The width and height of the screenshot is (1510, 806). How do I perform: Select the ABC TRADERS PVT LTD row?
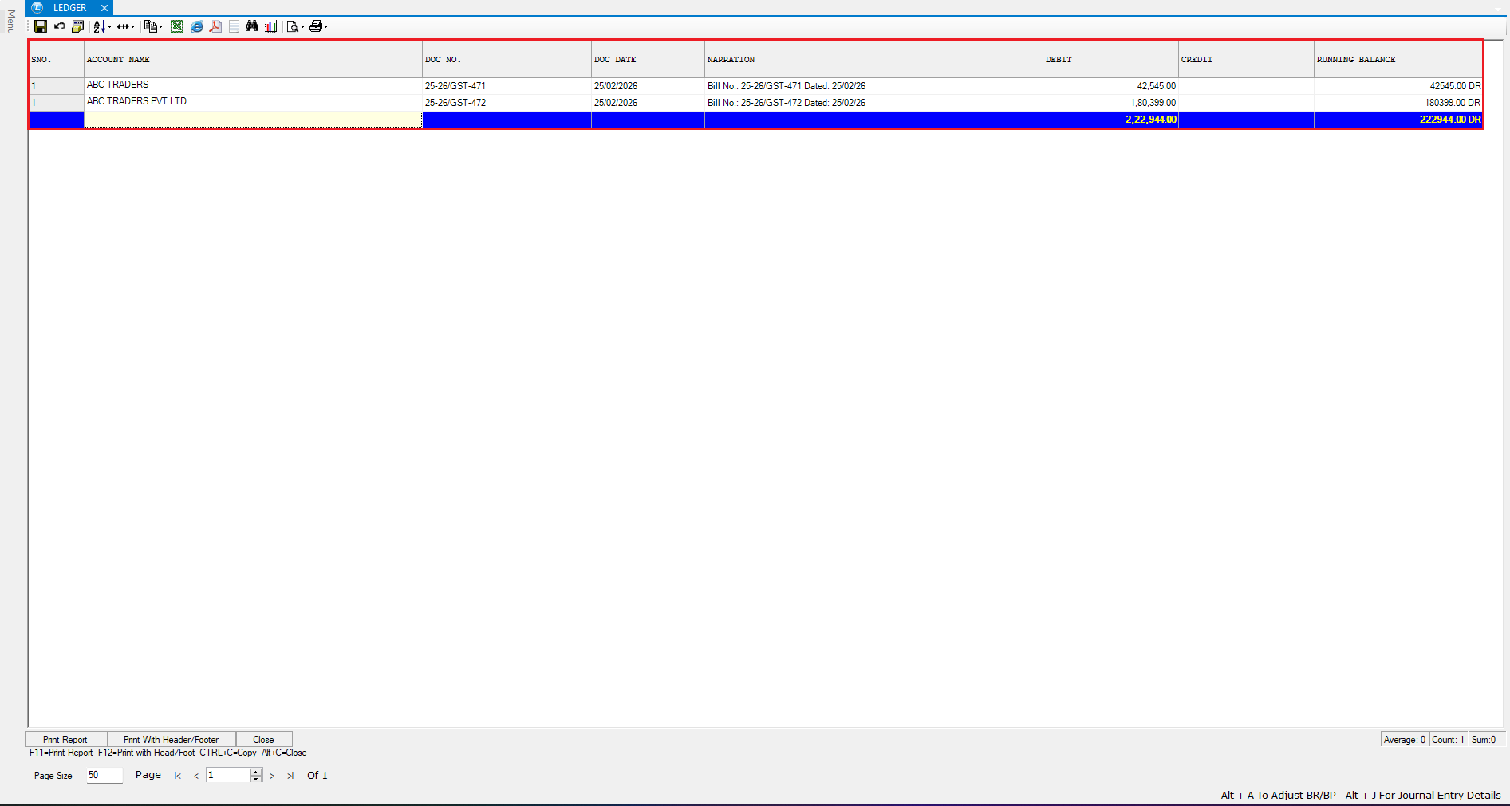pos(136,102)
